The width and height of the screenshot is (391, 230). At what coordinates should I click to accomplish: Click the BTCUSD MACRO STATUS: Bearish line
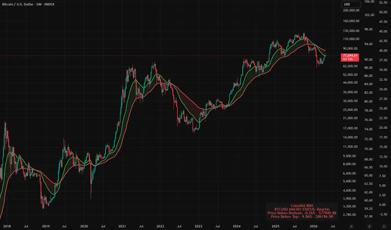[x=302, y=210]
